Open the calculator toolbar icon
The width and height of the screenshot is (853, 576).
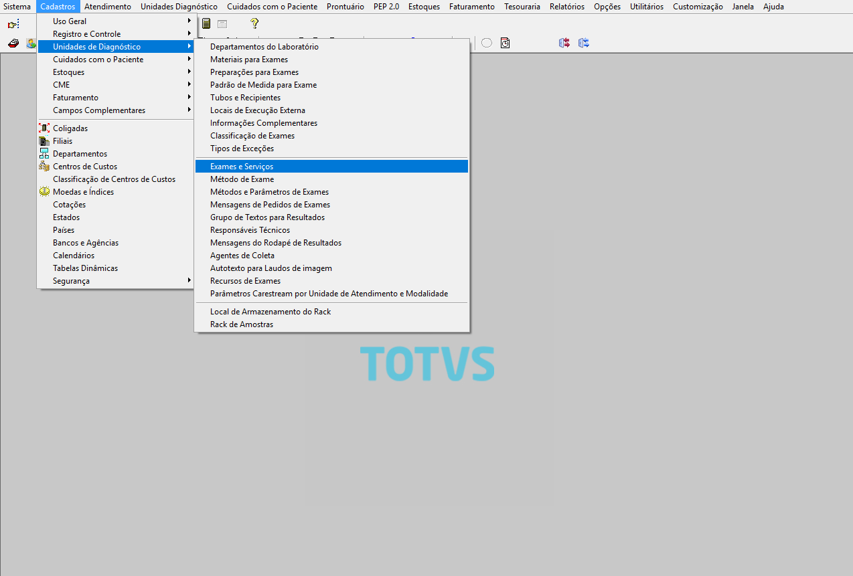click(206, 24)
